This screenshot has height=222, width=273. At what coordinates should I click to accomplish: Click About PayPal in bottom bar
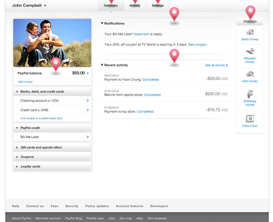pyautogui.click(x=22, y=218)
